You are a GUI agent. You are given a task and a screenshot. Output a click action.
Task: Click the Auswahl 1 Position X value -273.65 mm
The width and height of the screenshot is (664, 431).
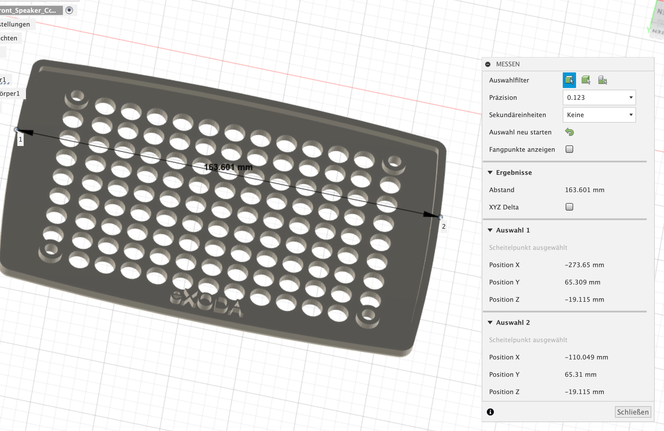tap(584, 265)
